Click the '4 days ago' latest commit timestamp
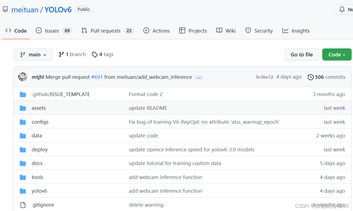Image resolution: width=353 pixels, height=211 pixels. pyautogui.click(x=289, y=77)
